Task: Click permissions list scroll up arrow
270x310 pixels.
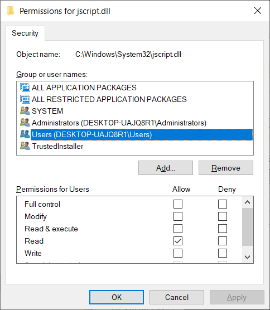Action: [x=247, y=202]
